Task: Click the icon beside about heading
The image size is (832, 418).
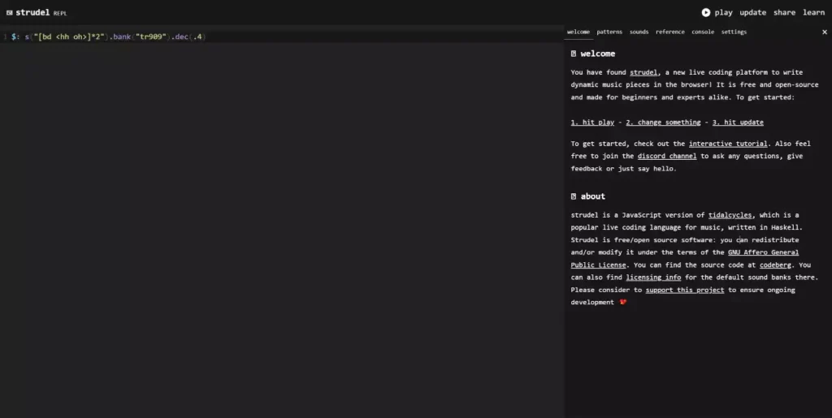Action: (574, 196)
